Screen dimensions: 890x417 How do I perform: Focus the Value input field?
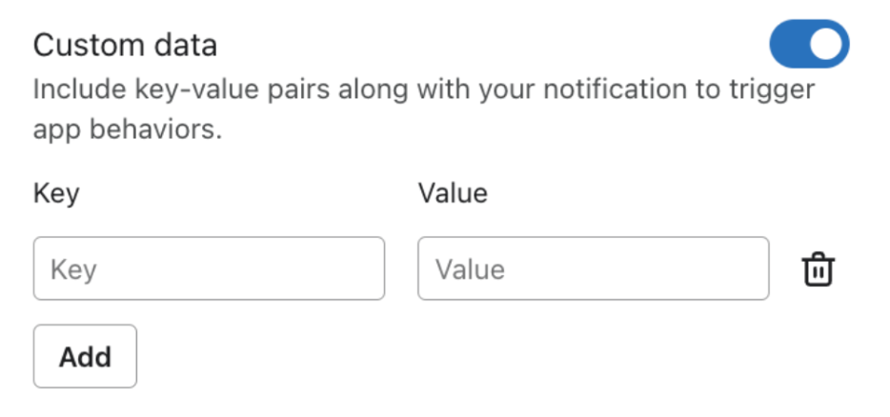click(x=593, y=269)
